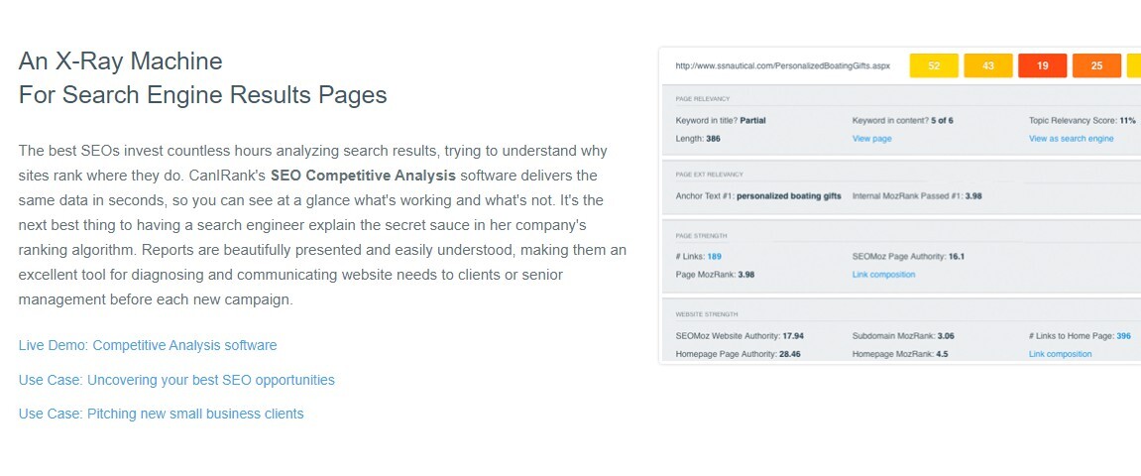Click the report screenshot thumbnail image
1141x476 pixels.
point(899,206)
